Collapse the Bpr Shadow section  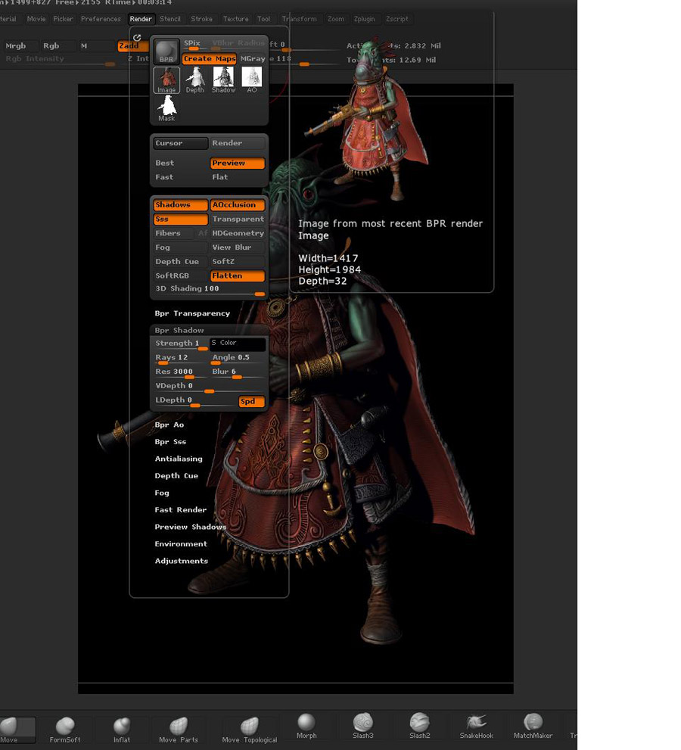point(179,330)
